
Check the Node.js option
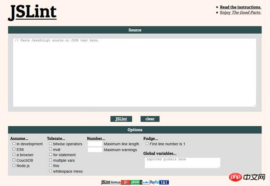[14, 165]
